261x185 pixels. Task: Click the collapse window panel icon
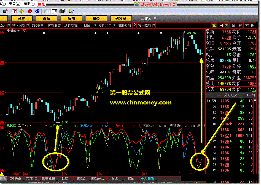click(x=247, y=25)
